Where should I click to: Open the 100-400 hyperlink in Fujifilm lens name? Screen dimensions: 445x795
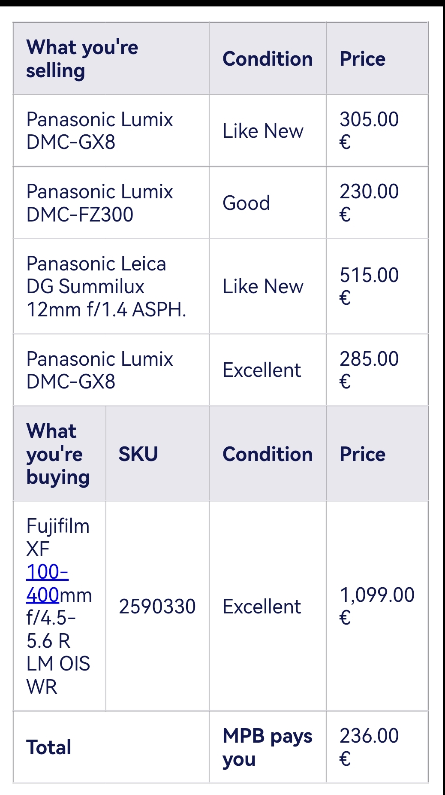click(x=47, y=583)
